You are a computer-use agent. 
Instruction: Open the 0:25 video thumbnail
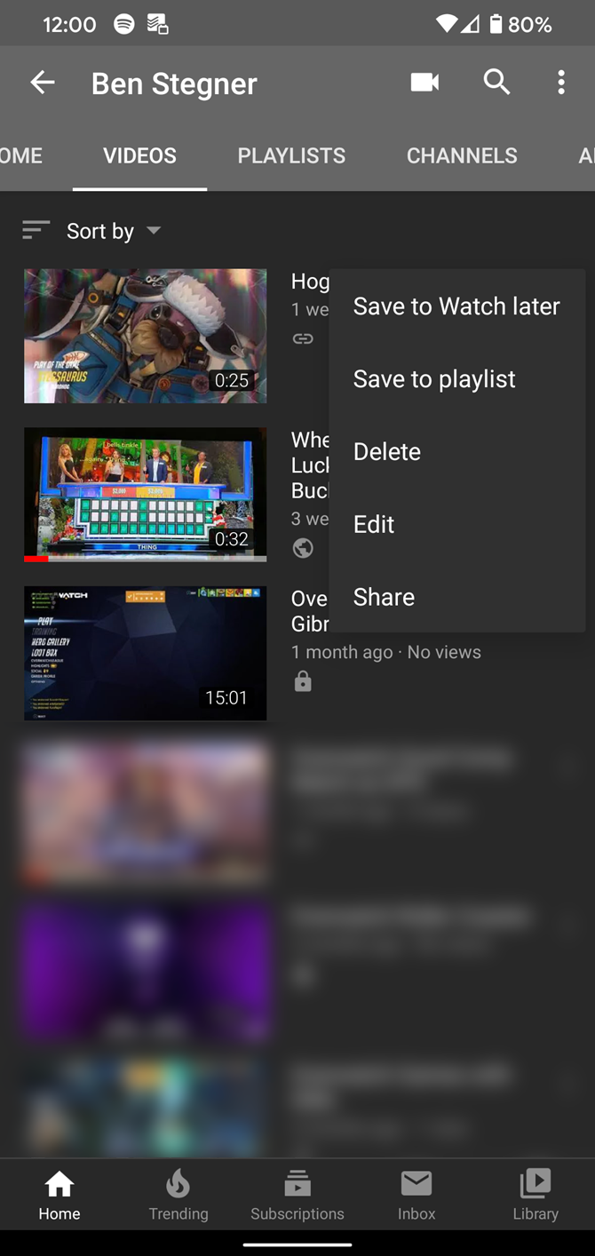[x=145, y=337]
